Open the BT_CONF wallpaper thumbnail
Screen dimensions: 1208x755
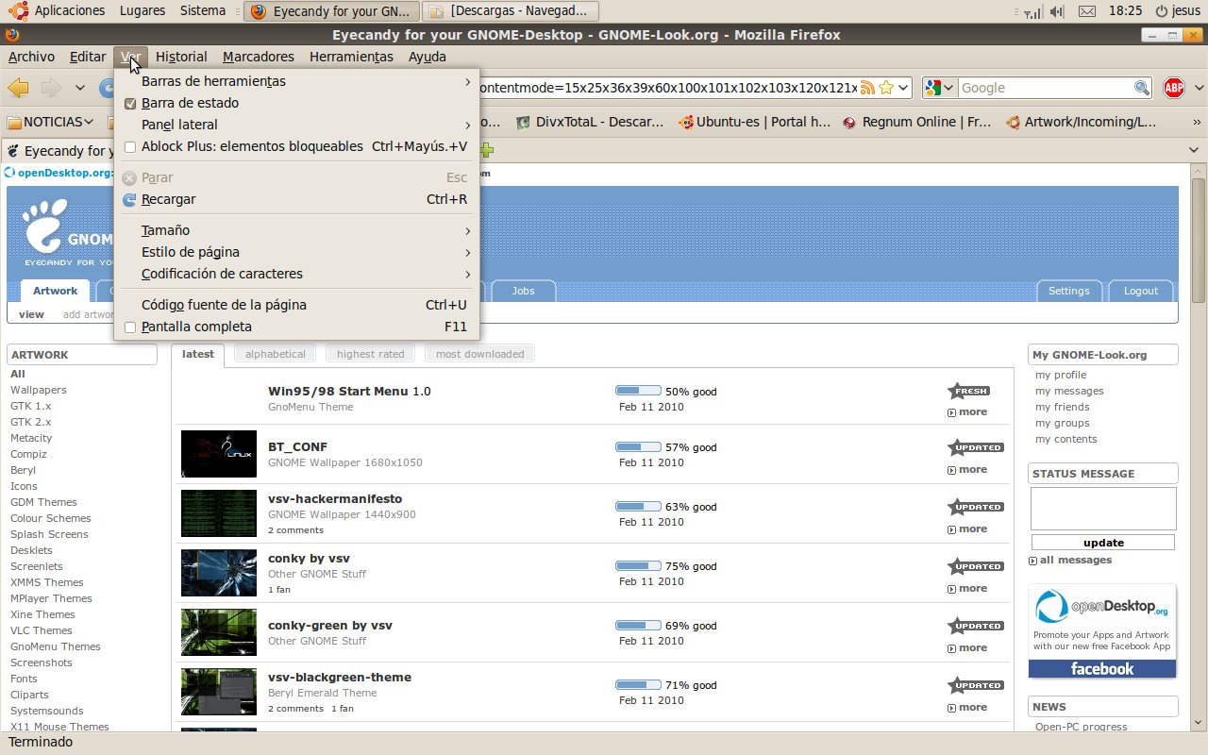point(219,454)
